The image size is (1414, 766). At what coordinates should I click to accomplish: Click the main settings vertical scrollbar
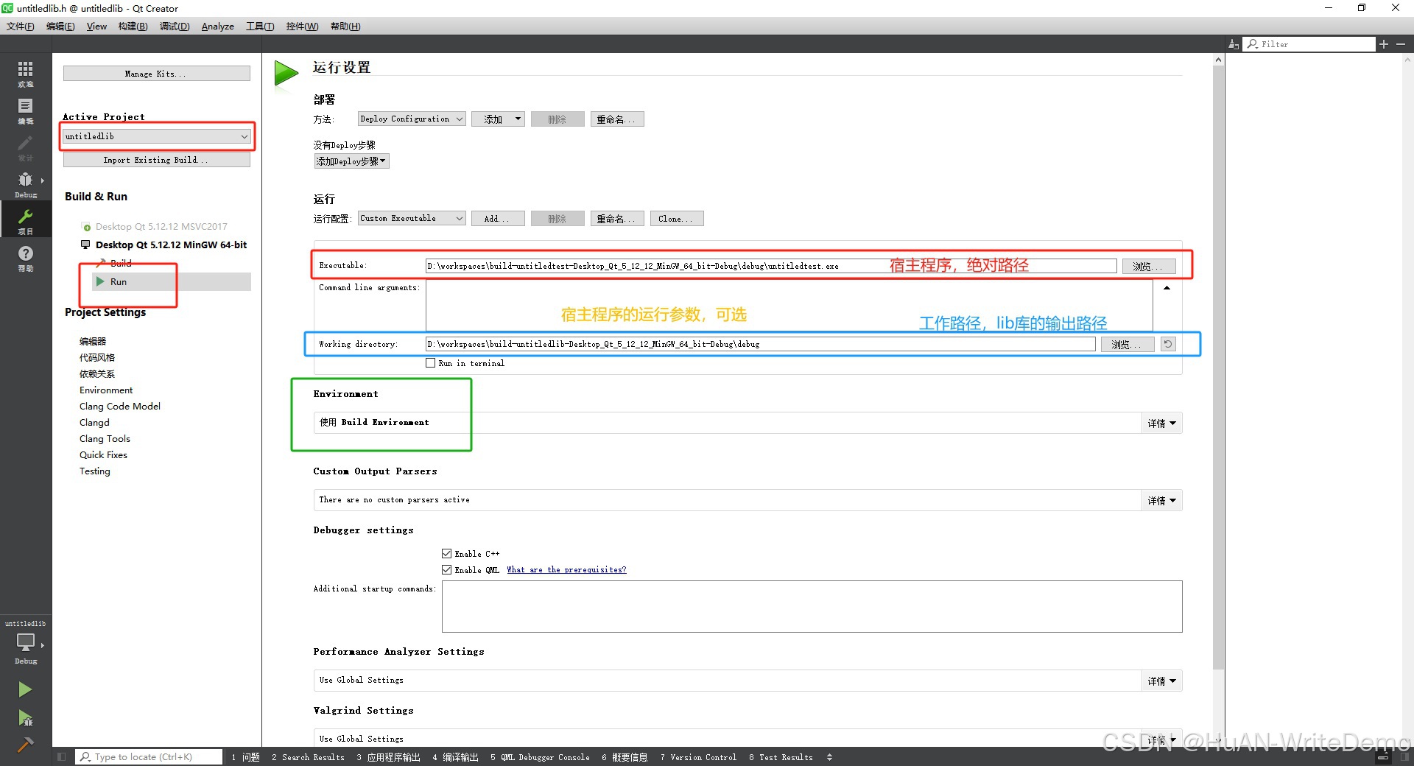point(1219,368)
